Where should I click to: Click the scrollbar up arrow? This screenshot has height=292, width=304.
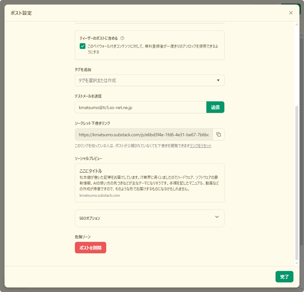pyautogui.click(x=297, y=24)
